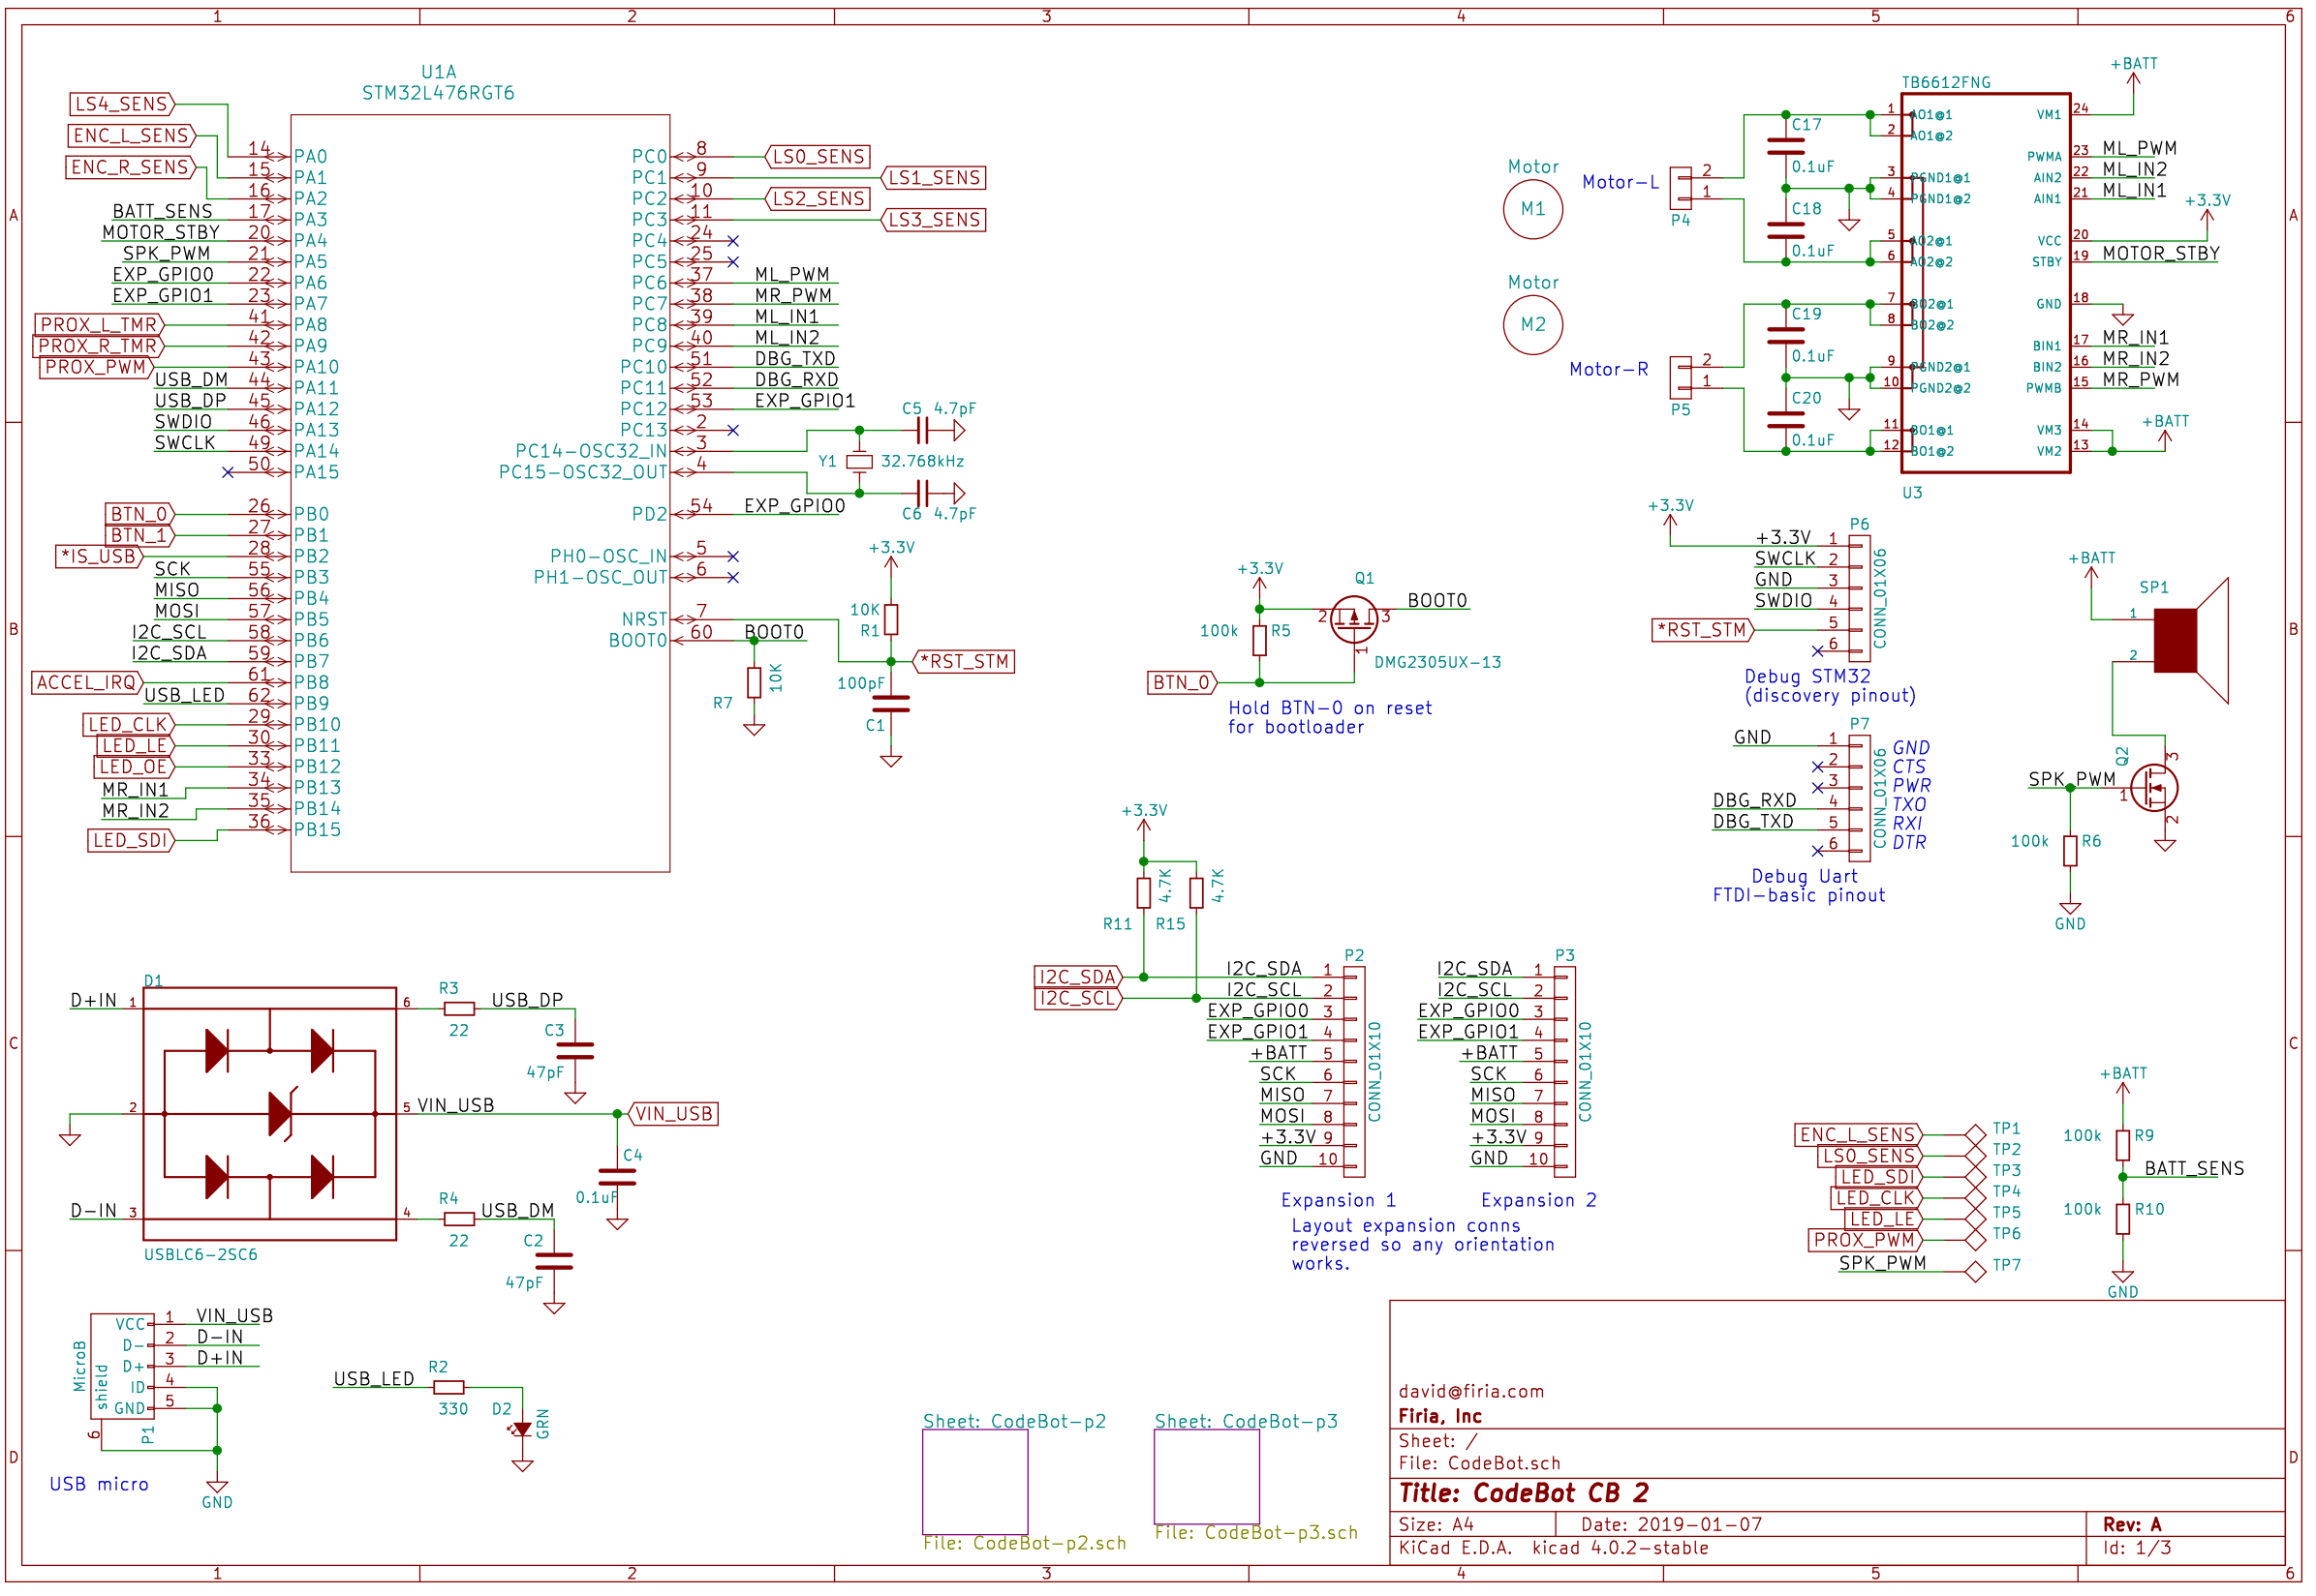Click the File: CodeBot-p2.sch label
The height and width of the screenshot is (1596, 2316).
1025,1544
